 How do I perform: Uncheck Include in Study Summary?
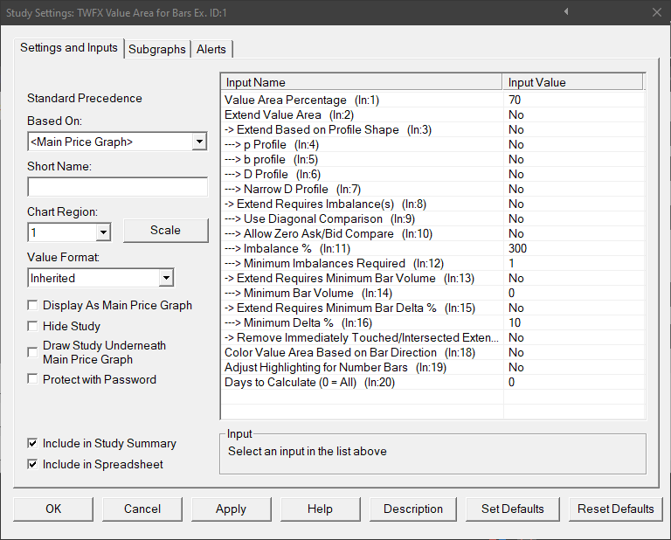click(33, 444)
